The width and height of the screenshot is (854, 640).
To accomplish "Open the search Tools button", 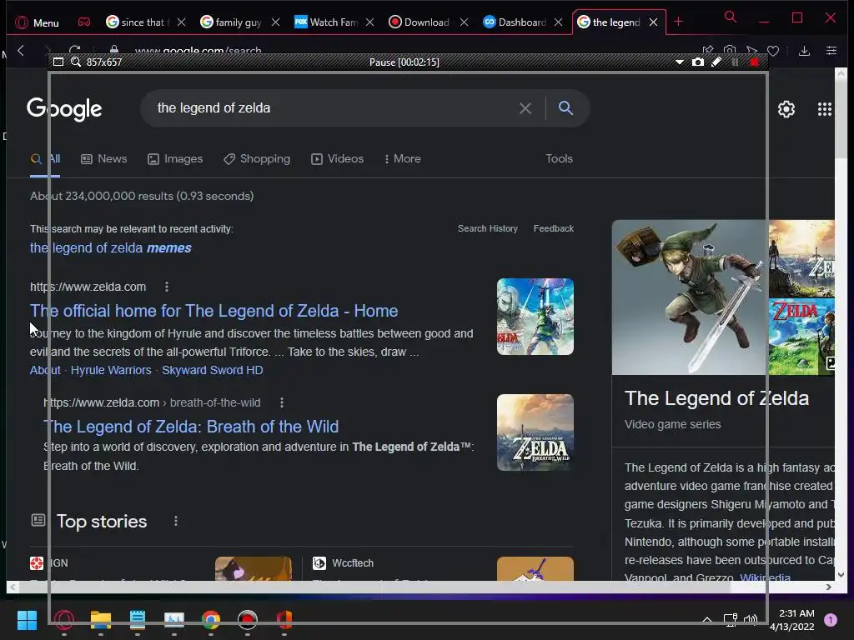I will pyautogui.click(x=559, y=158).
